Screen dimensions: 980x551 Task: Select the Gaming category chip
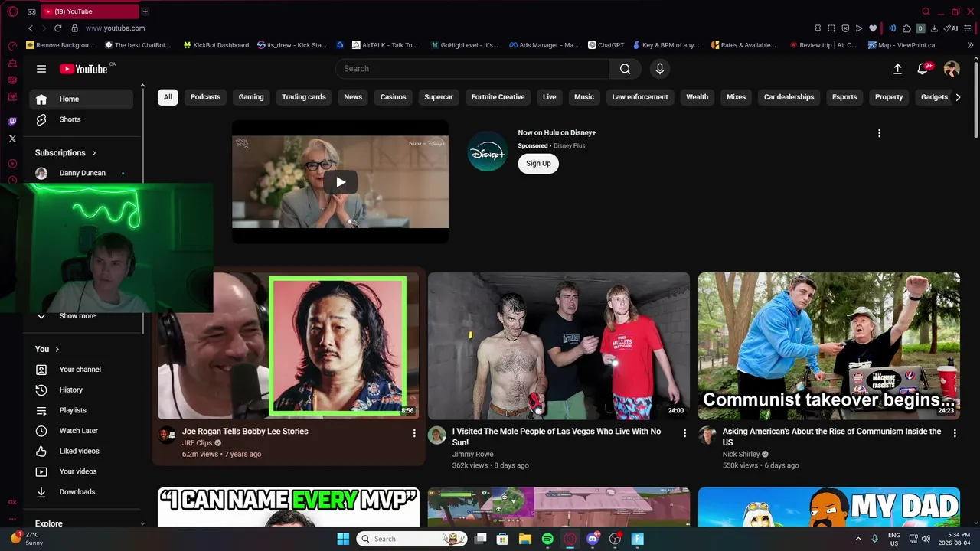point(251,97)
